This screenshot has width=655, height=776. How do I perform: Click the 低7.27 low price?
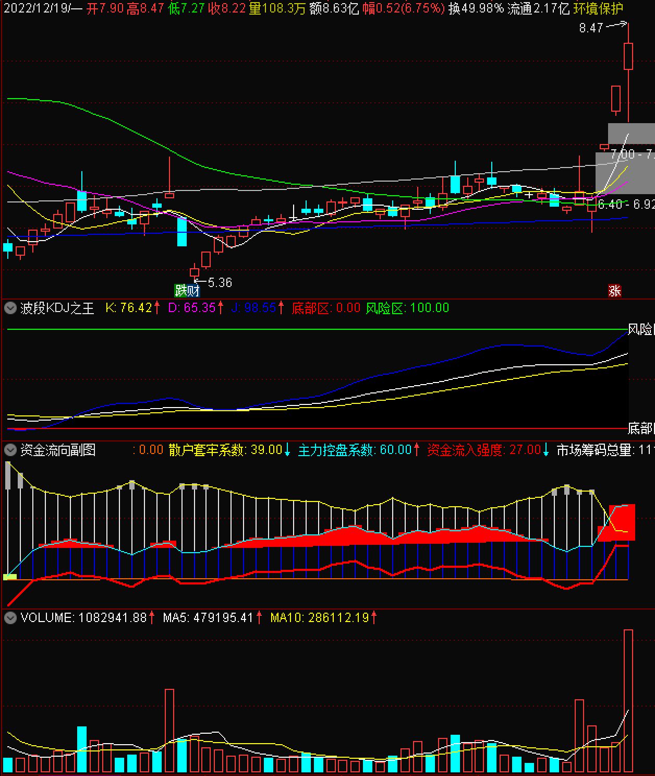click(x=186, y=8)
